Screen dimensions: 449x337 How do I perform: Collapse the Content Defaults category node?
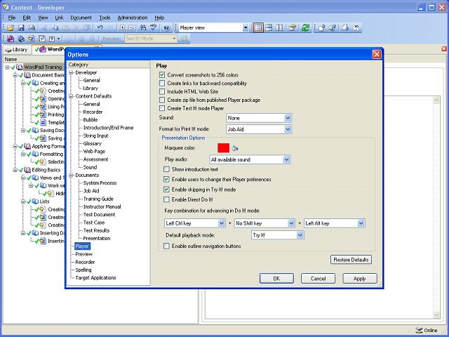tap(71, 96)
